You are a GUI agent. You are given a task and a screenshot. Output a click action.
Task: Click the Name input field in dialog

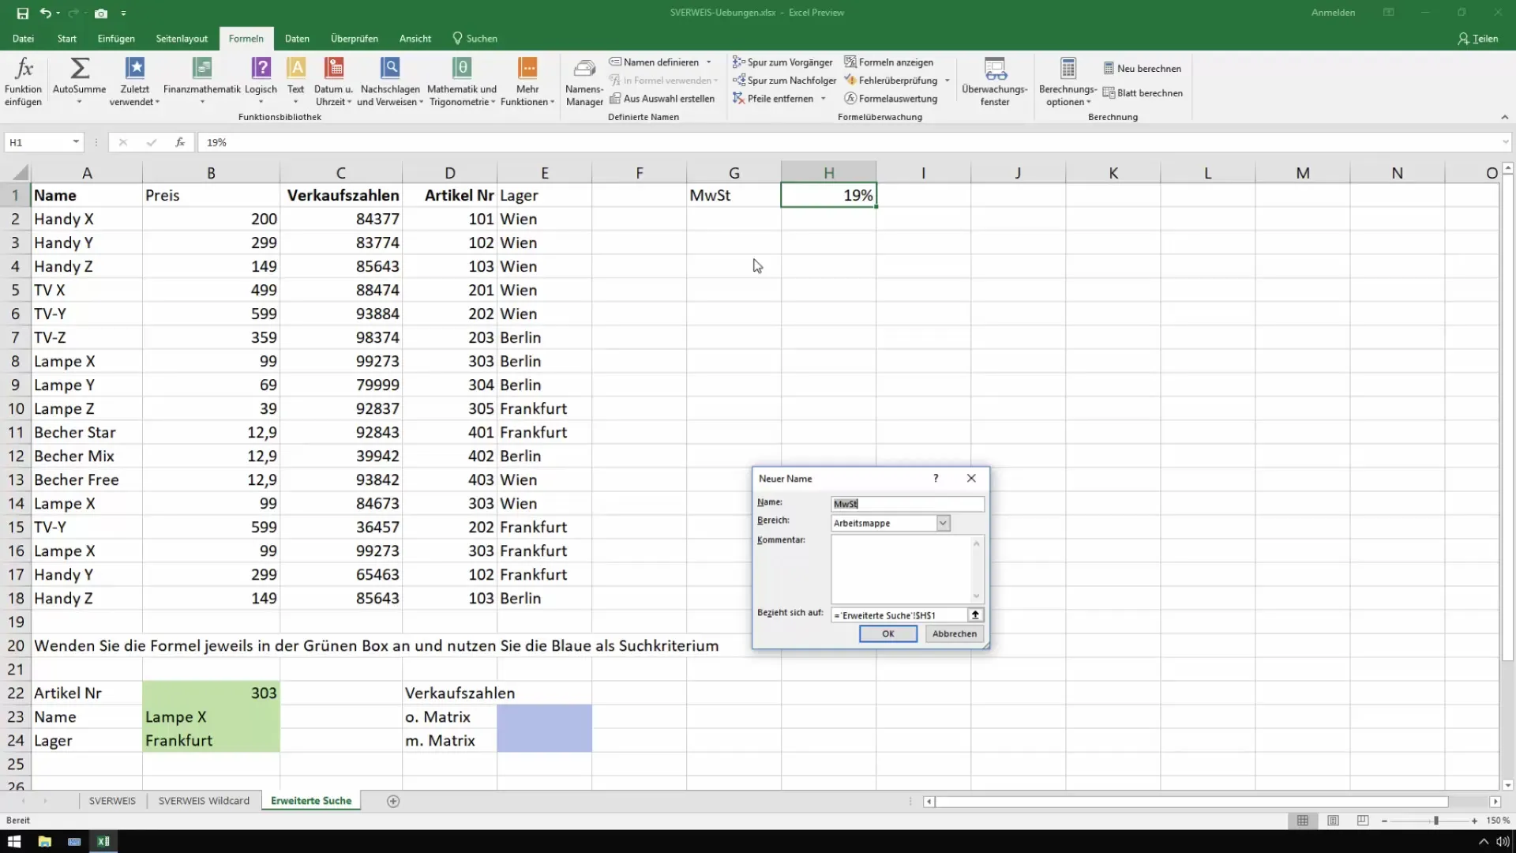tap(907, 504)
